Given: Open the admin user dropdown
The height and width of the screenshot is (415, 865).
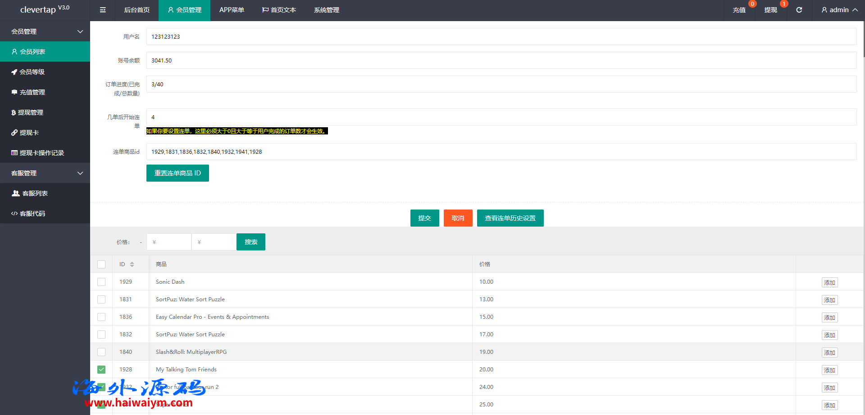Looking at the screenshot, I should click(839, 10).
